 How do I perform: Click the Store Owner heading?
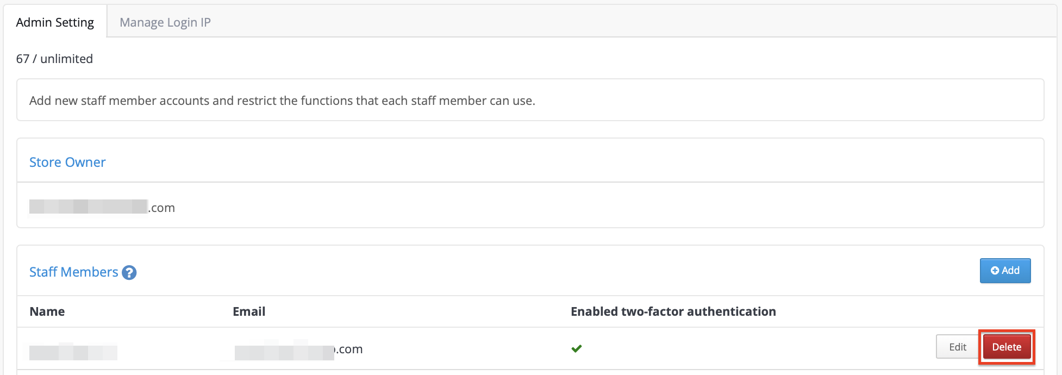(x=67, y=162)
